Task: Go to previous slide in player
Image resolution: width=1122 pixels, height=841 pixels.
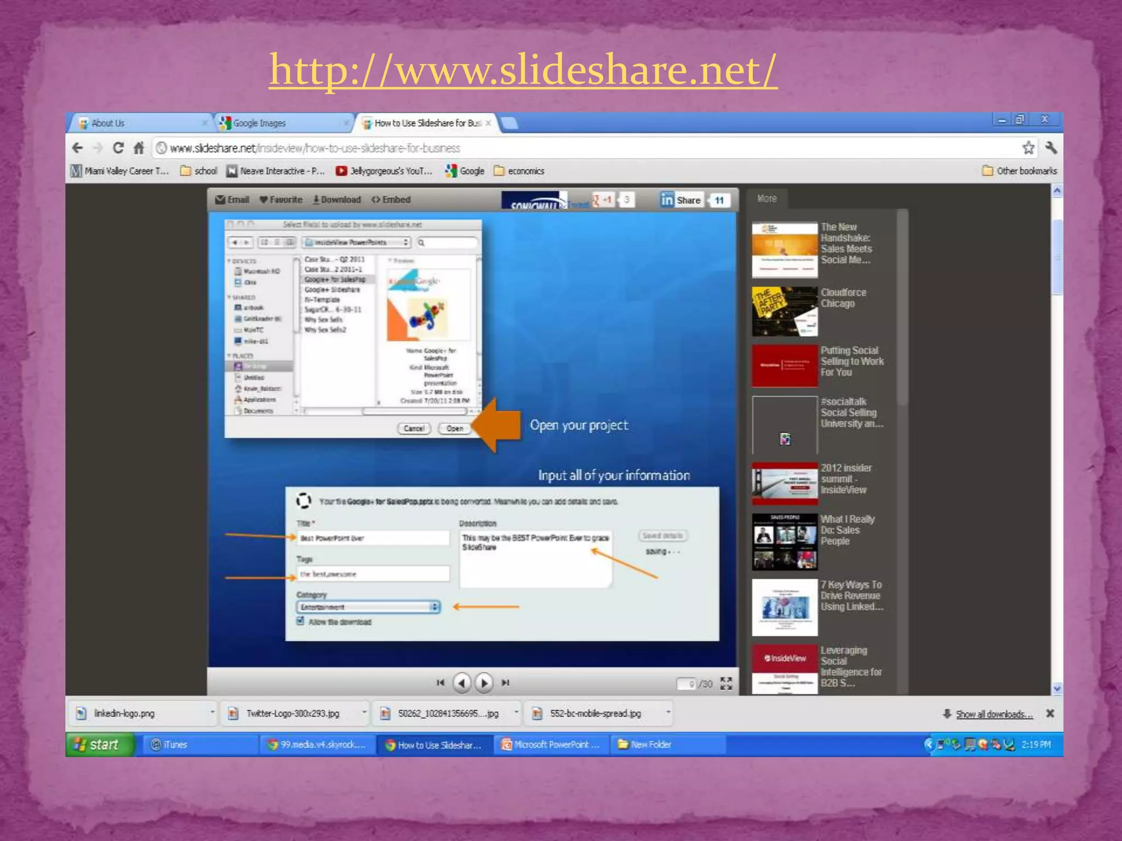Action: coord(462,683)
